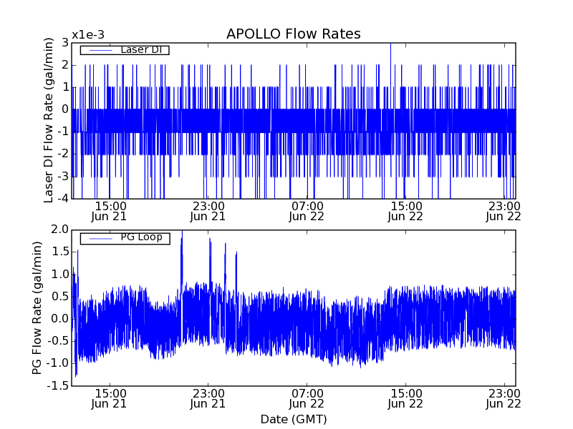Click "07:00 Jun 22" tick under Laser DI plot

(x=307, y=212)
